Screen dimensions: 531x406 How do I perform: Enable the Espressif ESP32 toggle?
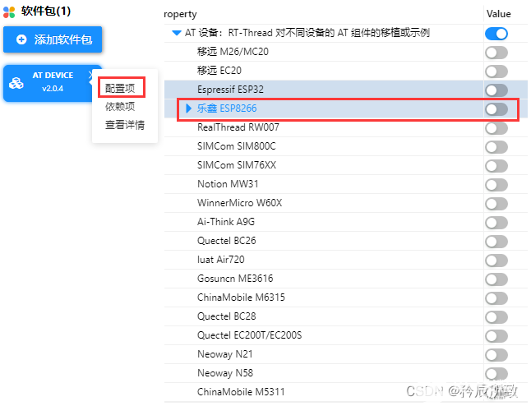click(x=496, y=90)
